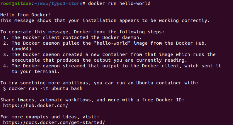Click the 'To generate this message' line

(x=82, y=32)
